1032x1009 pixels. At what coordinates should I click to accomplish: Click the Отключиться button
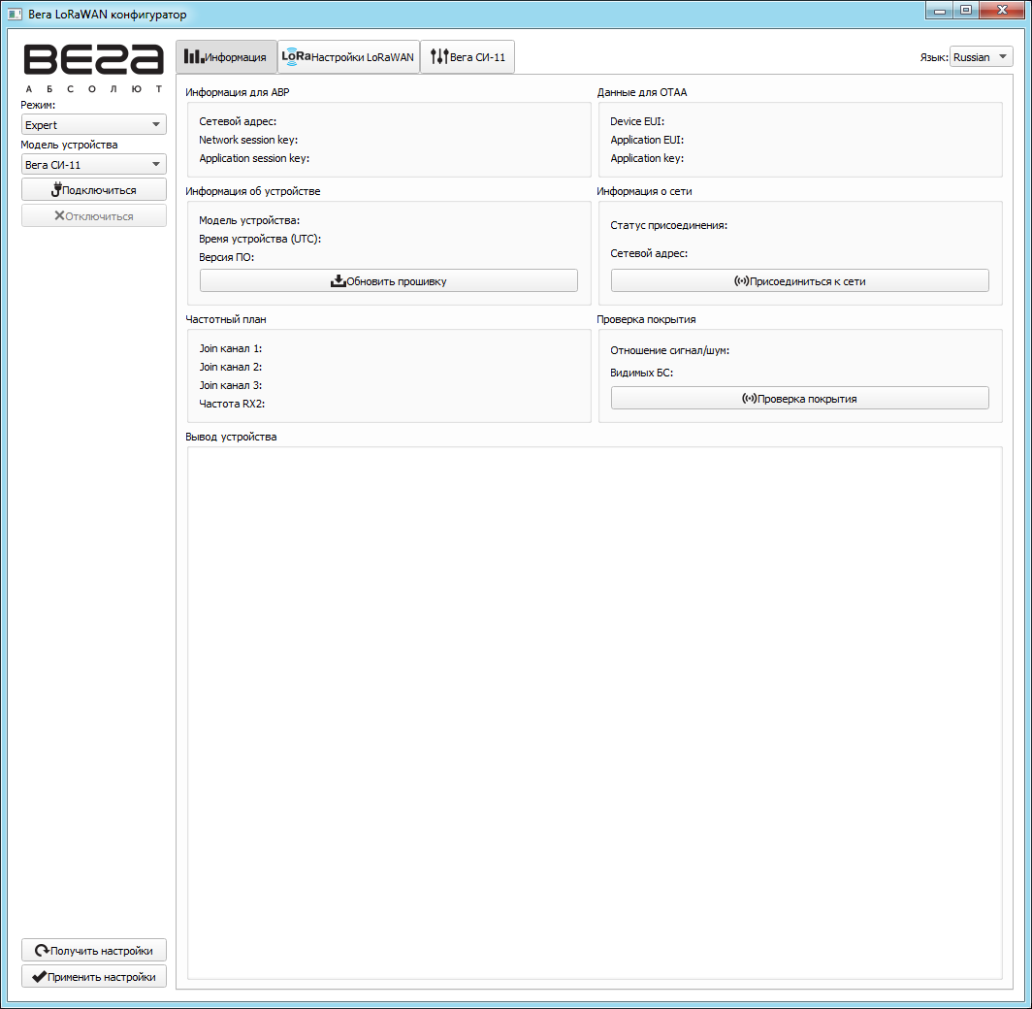click(x=93, y=216)
